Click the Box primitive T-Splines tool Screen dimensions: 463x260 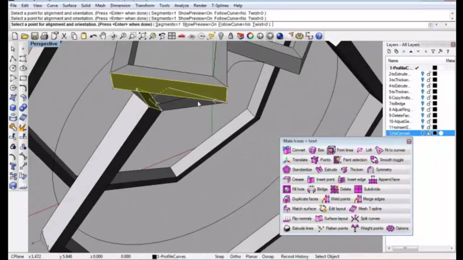click(317, 150)
